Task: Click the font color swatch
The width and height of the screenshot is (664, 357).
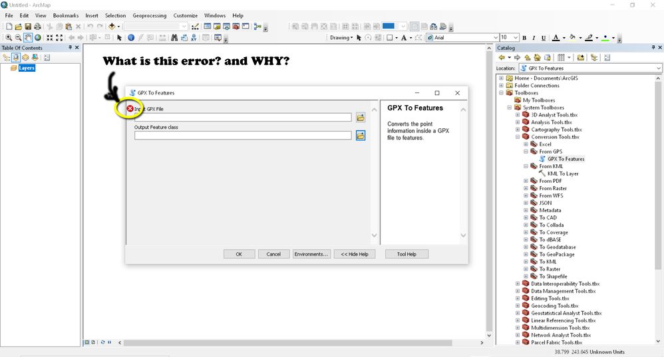Action: [x=556, y=38]
